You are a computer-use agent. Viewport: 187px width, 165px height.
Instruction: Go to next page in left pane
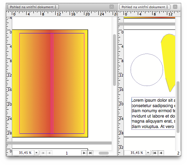(x=84, y=153)
